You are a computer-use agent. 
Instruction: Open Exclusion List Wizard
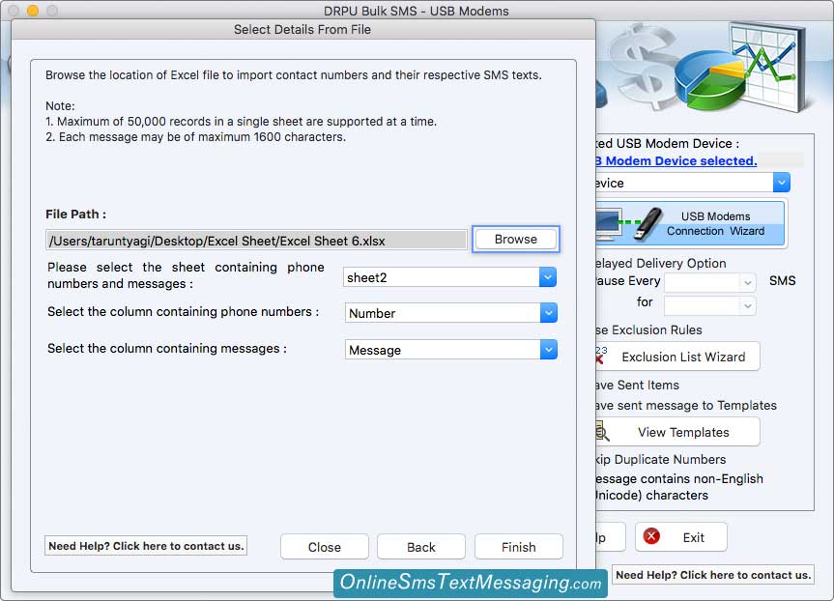coord(677,357)
